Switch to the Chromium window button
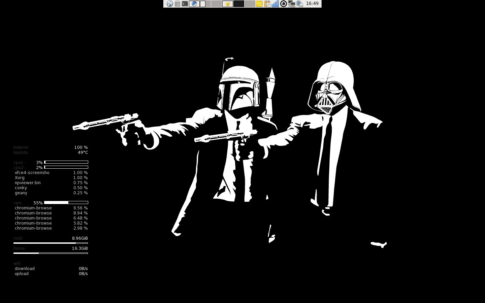Image resolution: width=485 pixels, height=303 pixels. [x=194, y=4]
